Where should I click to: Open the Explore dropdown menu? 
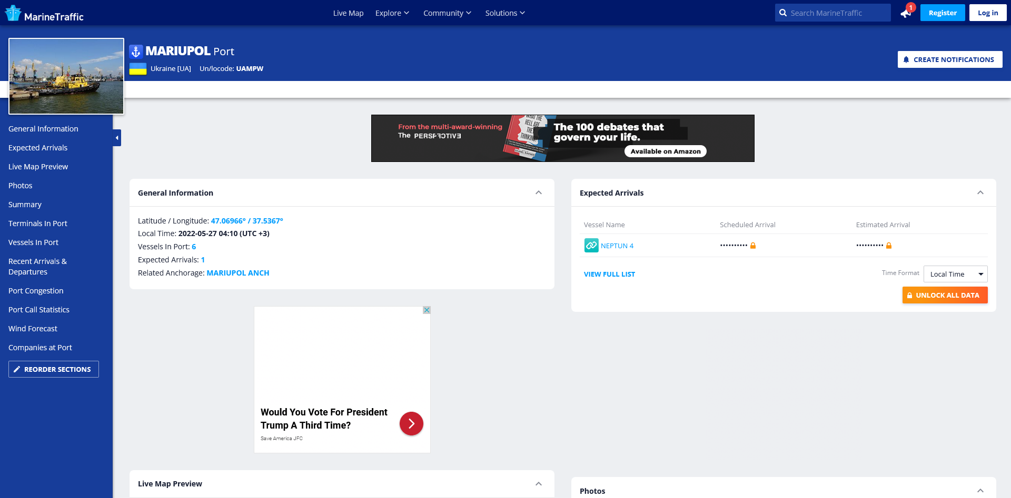point(392,13)
